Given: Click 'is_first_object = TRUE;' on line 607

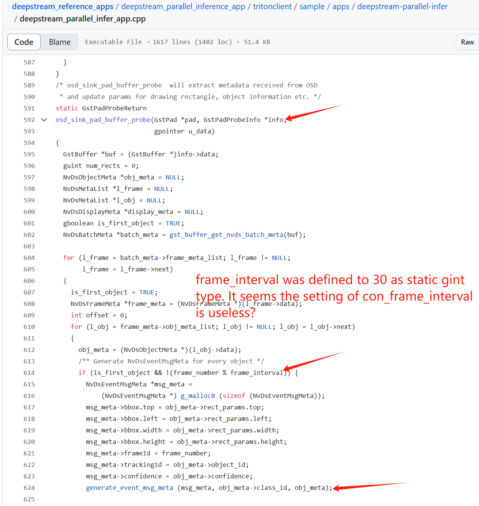Looking at the screenshot, I should tap(114, 292).
